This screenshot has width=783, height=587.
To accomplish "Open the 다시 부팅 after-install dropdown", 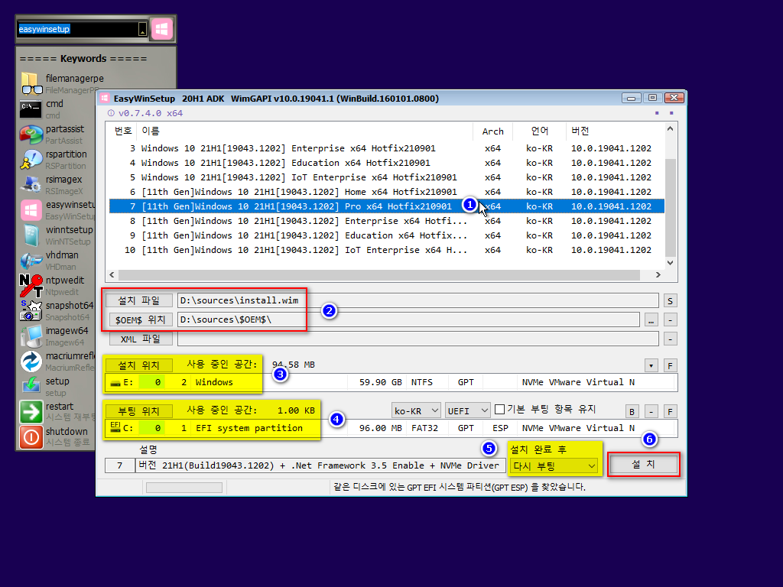I will (x=554, y=466).
